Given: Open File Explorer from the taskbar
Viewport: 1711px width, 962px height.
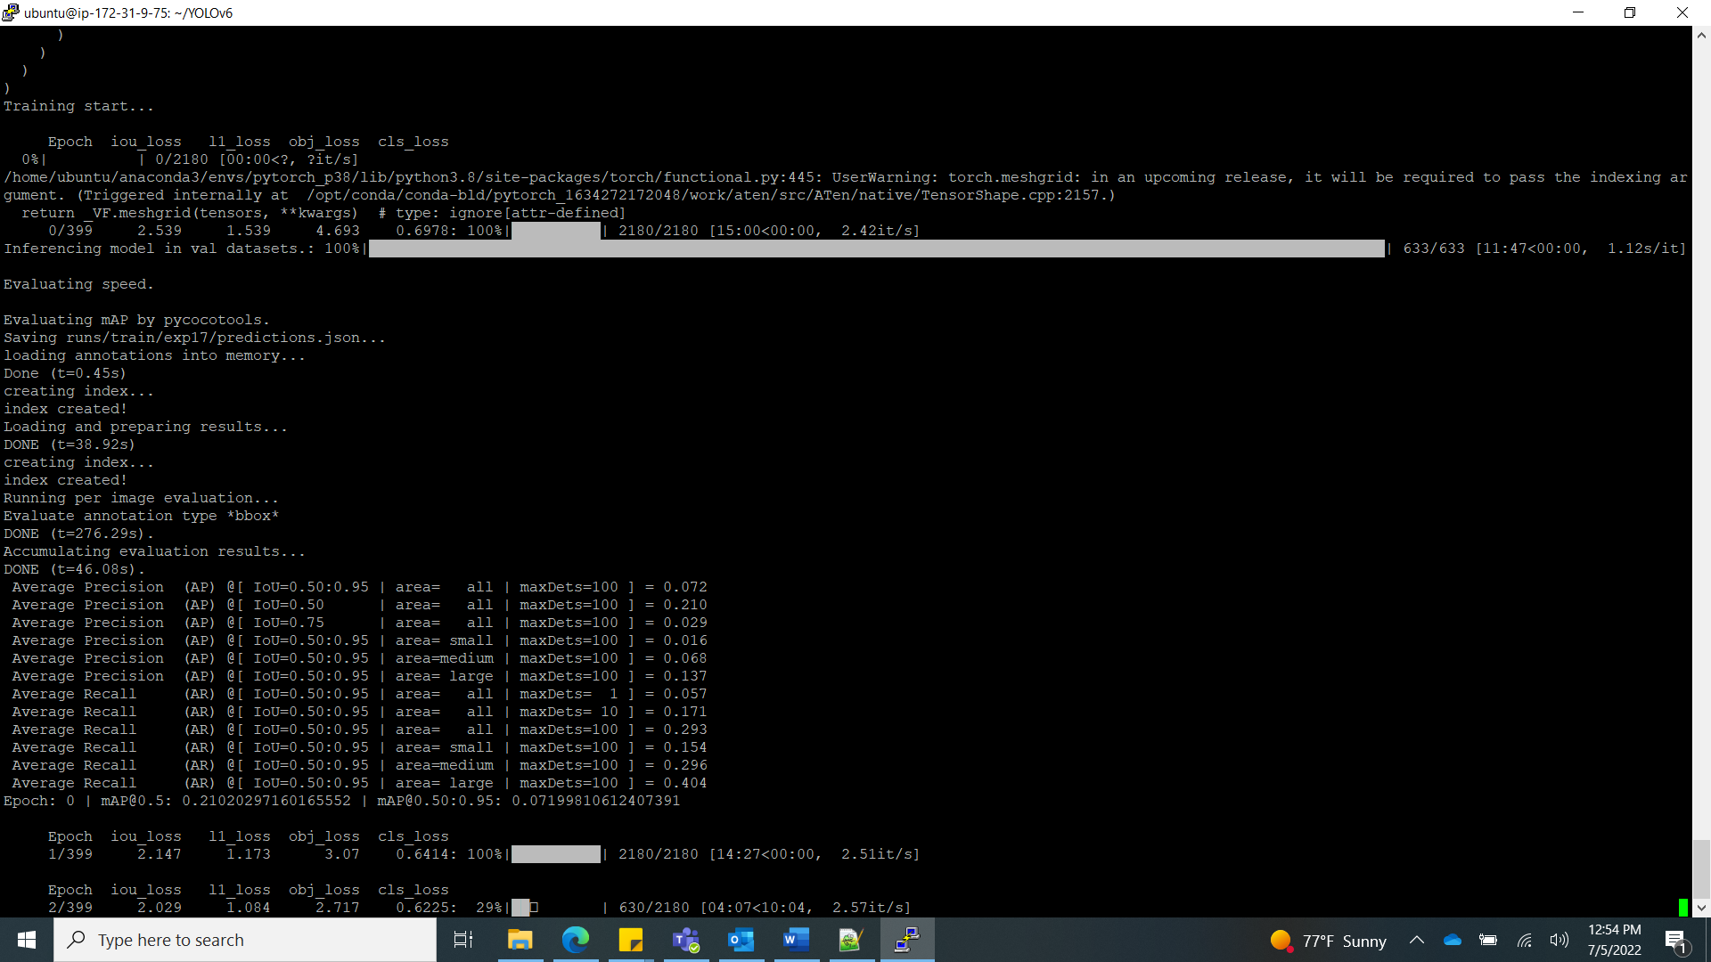Looking at the screenshot, I should pyautogui.click(x=520, y=940).
